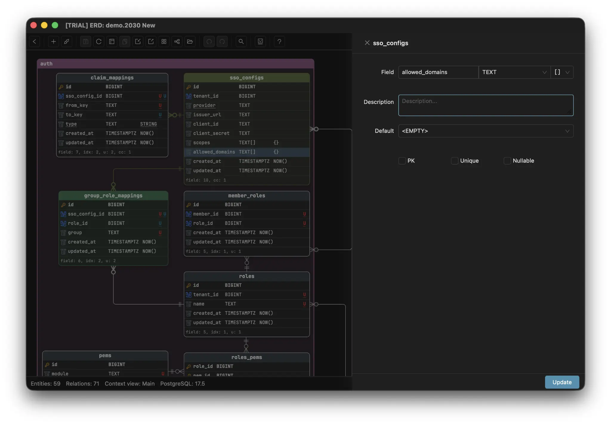Click the Relations: 71 status text

tap(82, 384)
